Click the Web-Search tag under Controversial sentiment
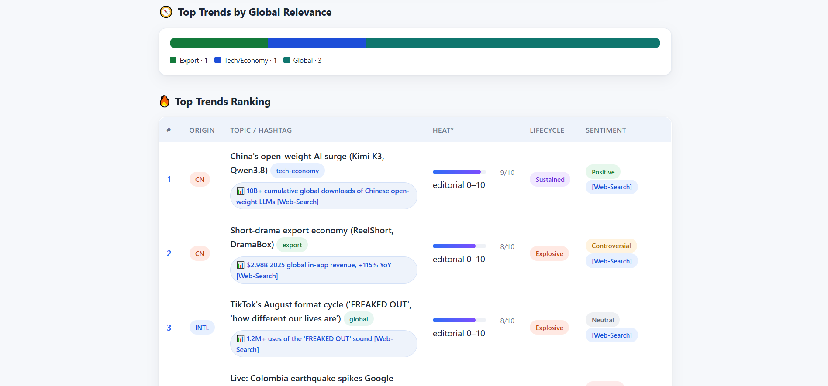 click(612, 261)
